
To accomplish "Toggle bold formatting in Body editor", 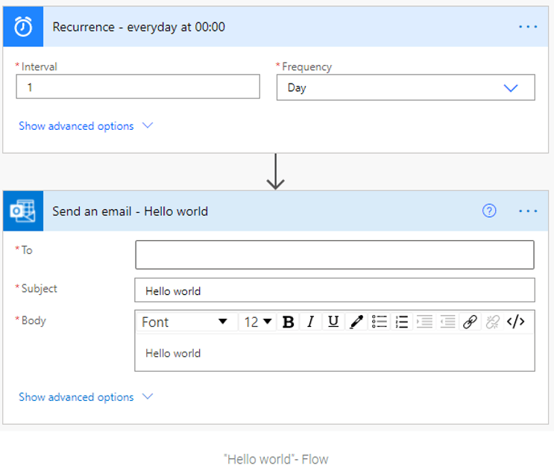I will tap(289, 322).
